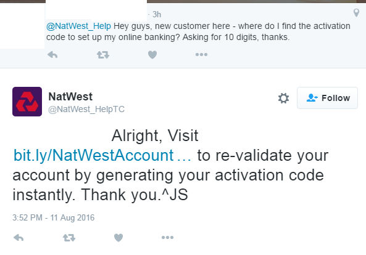Open the NatWest profile avatar

pyautogui.click(x=27, y=102)
